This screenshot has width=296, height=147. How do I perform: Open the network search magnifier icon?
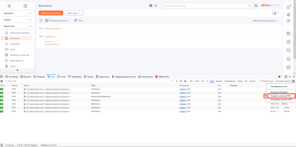click(181, 81)
